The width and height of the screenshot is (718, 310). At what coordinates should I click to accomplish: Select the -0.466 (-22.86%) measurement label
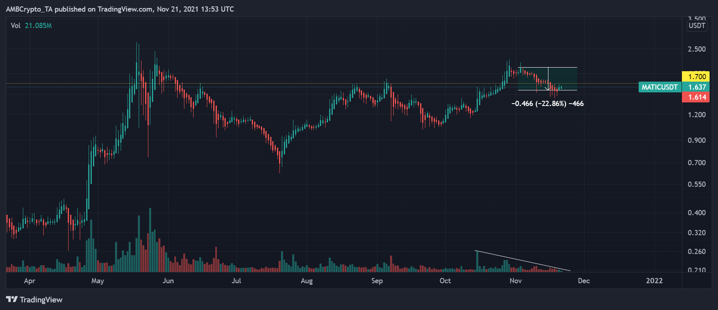(x=547, y=104)
